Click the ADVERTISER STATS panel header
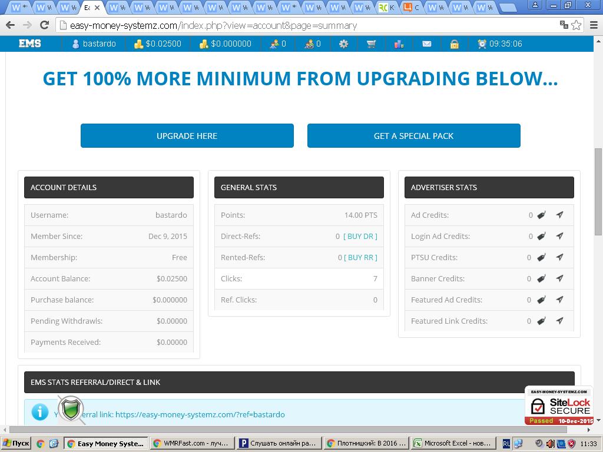 click(x=489, y=188)
